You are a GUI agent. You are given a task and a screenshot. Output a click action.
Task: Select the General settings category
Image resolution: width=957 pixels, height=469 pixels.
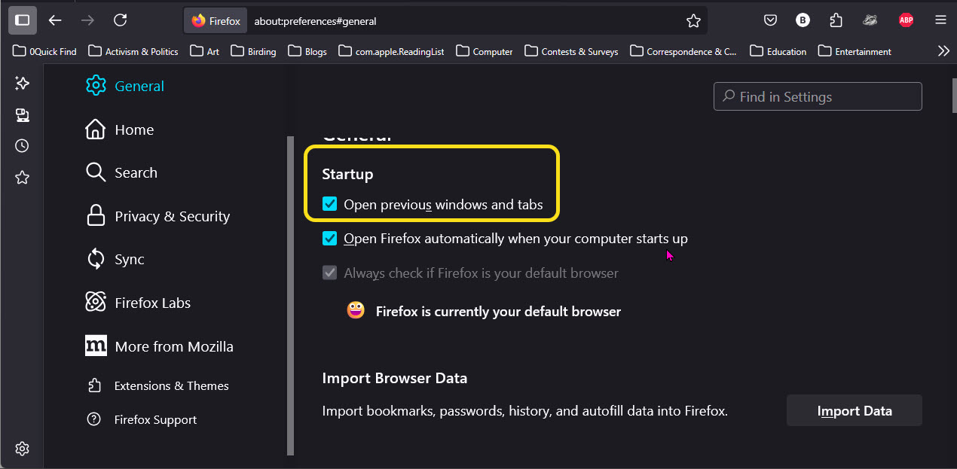pyautogui.click(x=125, y=86)
